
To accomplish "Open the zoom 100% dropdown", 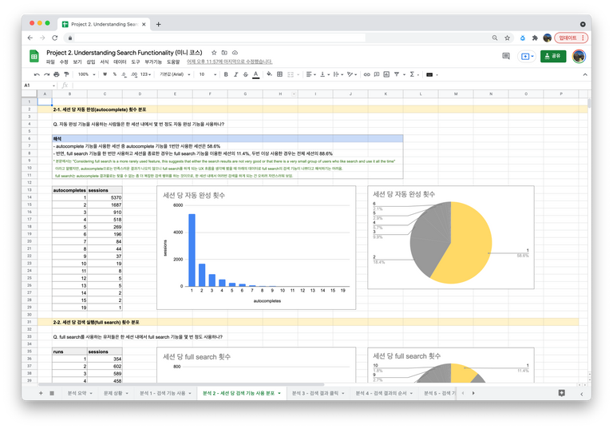I will 86,74.
